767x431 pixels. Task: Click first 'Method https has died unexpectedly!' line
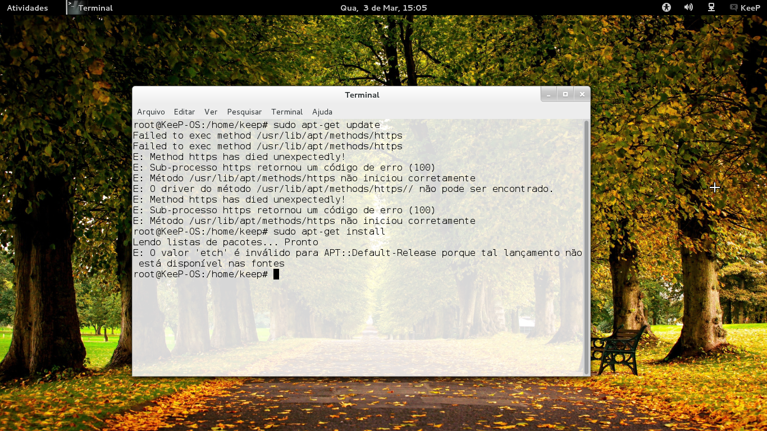(x=239, y=157)
